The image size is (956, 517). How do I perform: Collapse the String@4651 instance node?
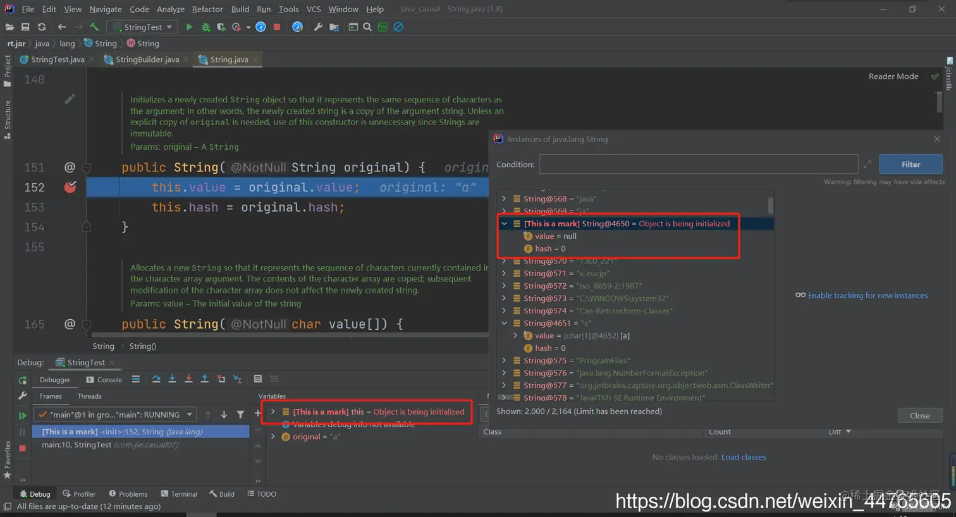pyautogui.click(x=504, y=323)
